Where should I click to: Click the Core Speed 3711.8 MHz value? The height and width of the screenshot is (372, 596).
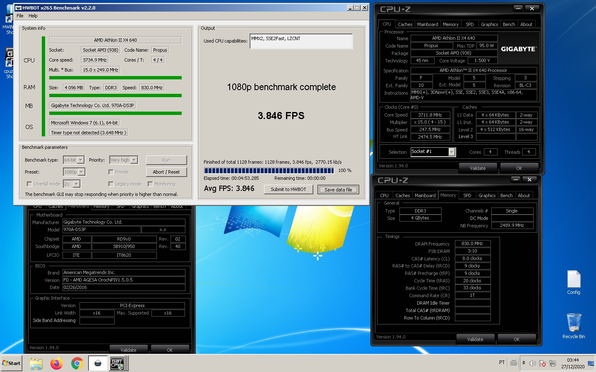[430, 115]
